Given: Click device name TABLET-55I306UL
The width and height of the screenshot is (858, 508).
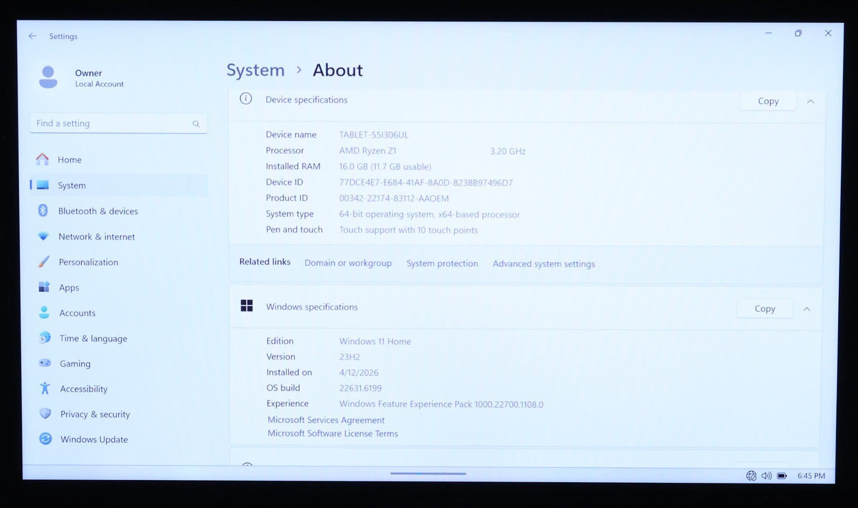Looking at the screenshot, I should coord(374,135).
